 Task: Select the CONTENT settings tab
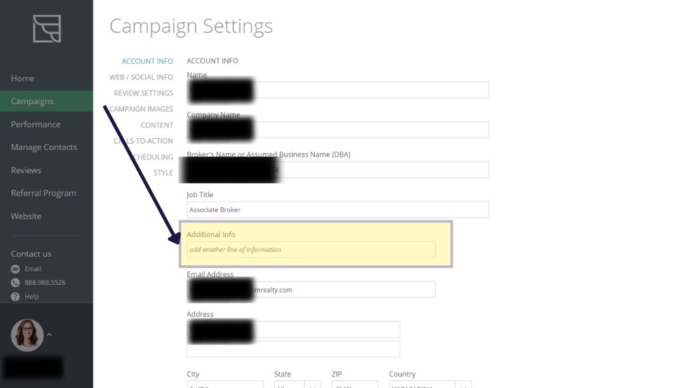(157, 125)
